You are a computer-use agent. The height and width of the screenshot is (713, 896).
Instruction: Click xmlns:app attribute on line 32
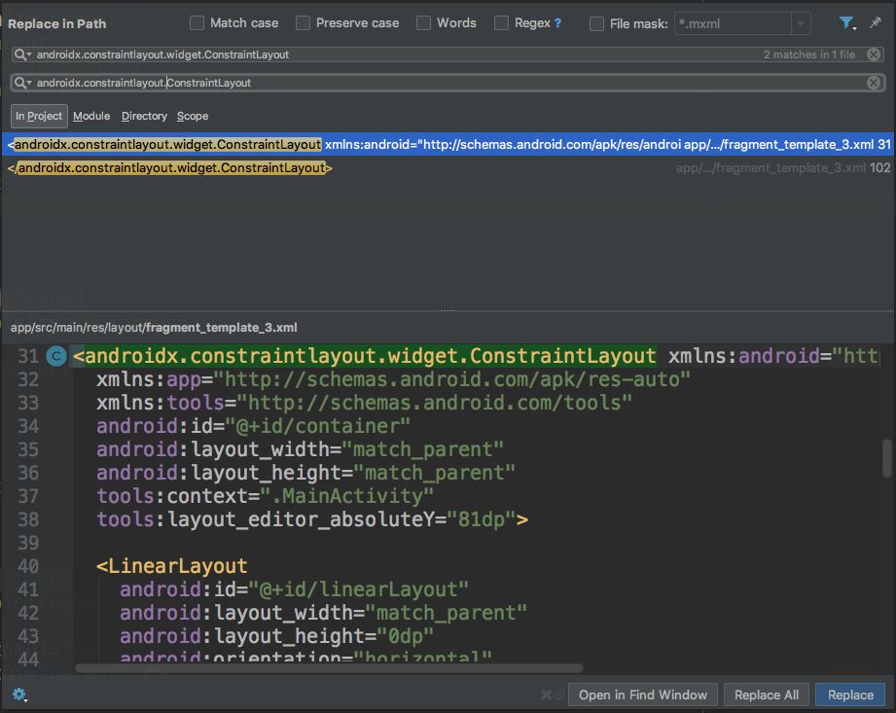click(x=393, y=379)
